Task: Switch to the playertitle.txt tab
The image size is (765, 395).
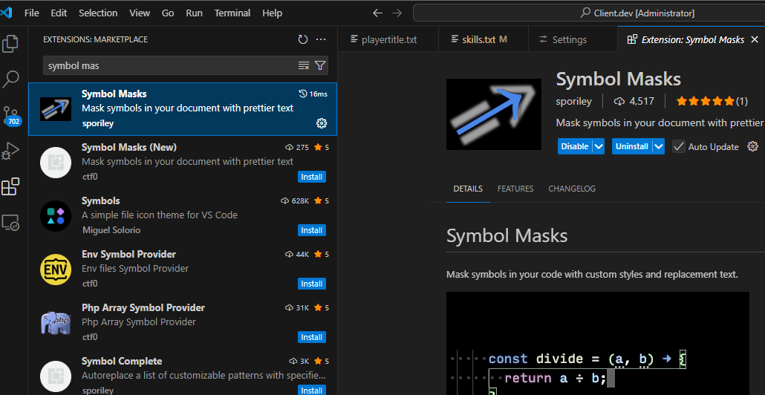Action: pyautogui.click(x=388, y=39)
